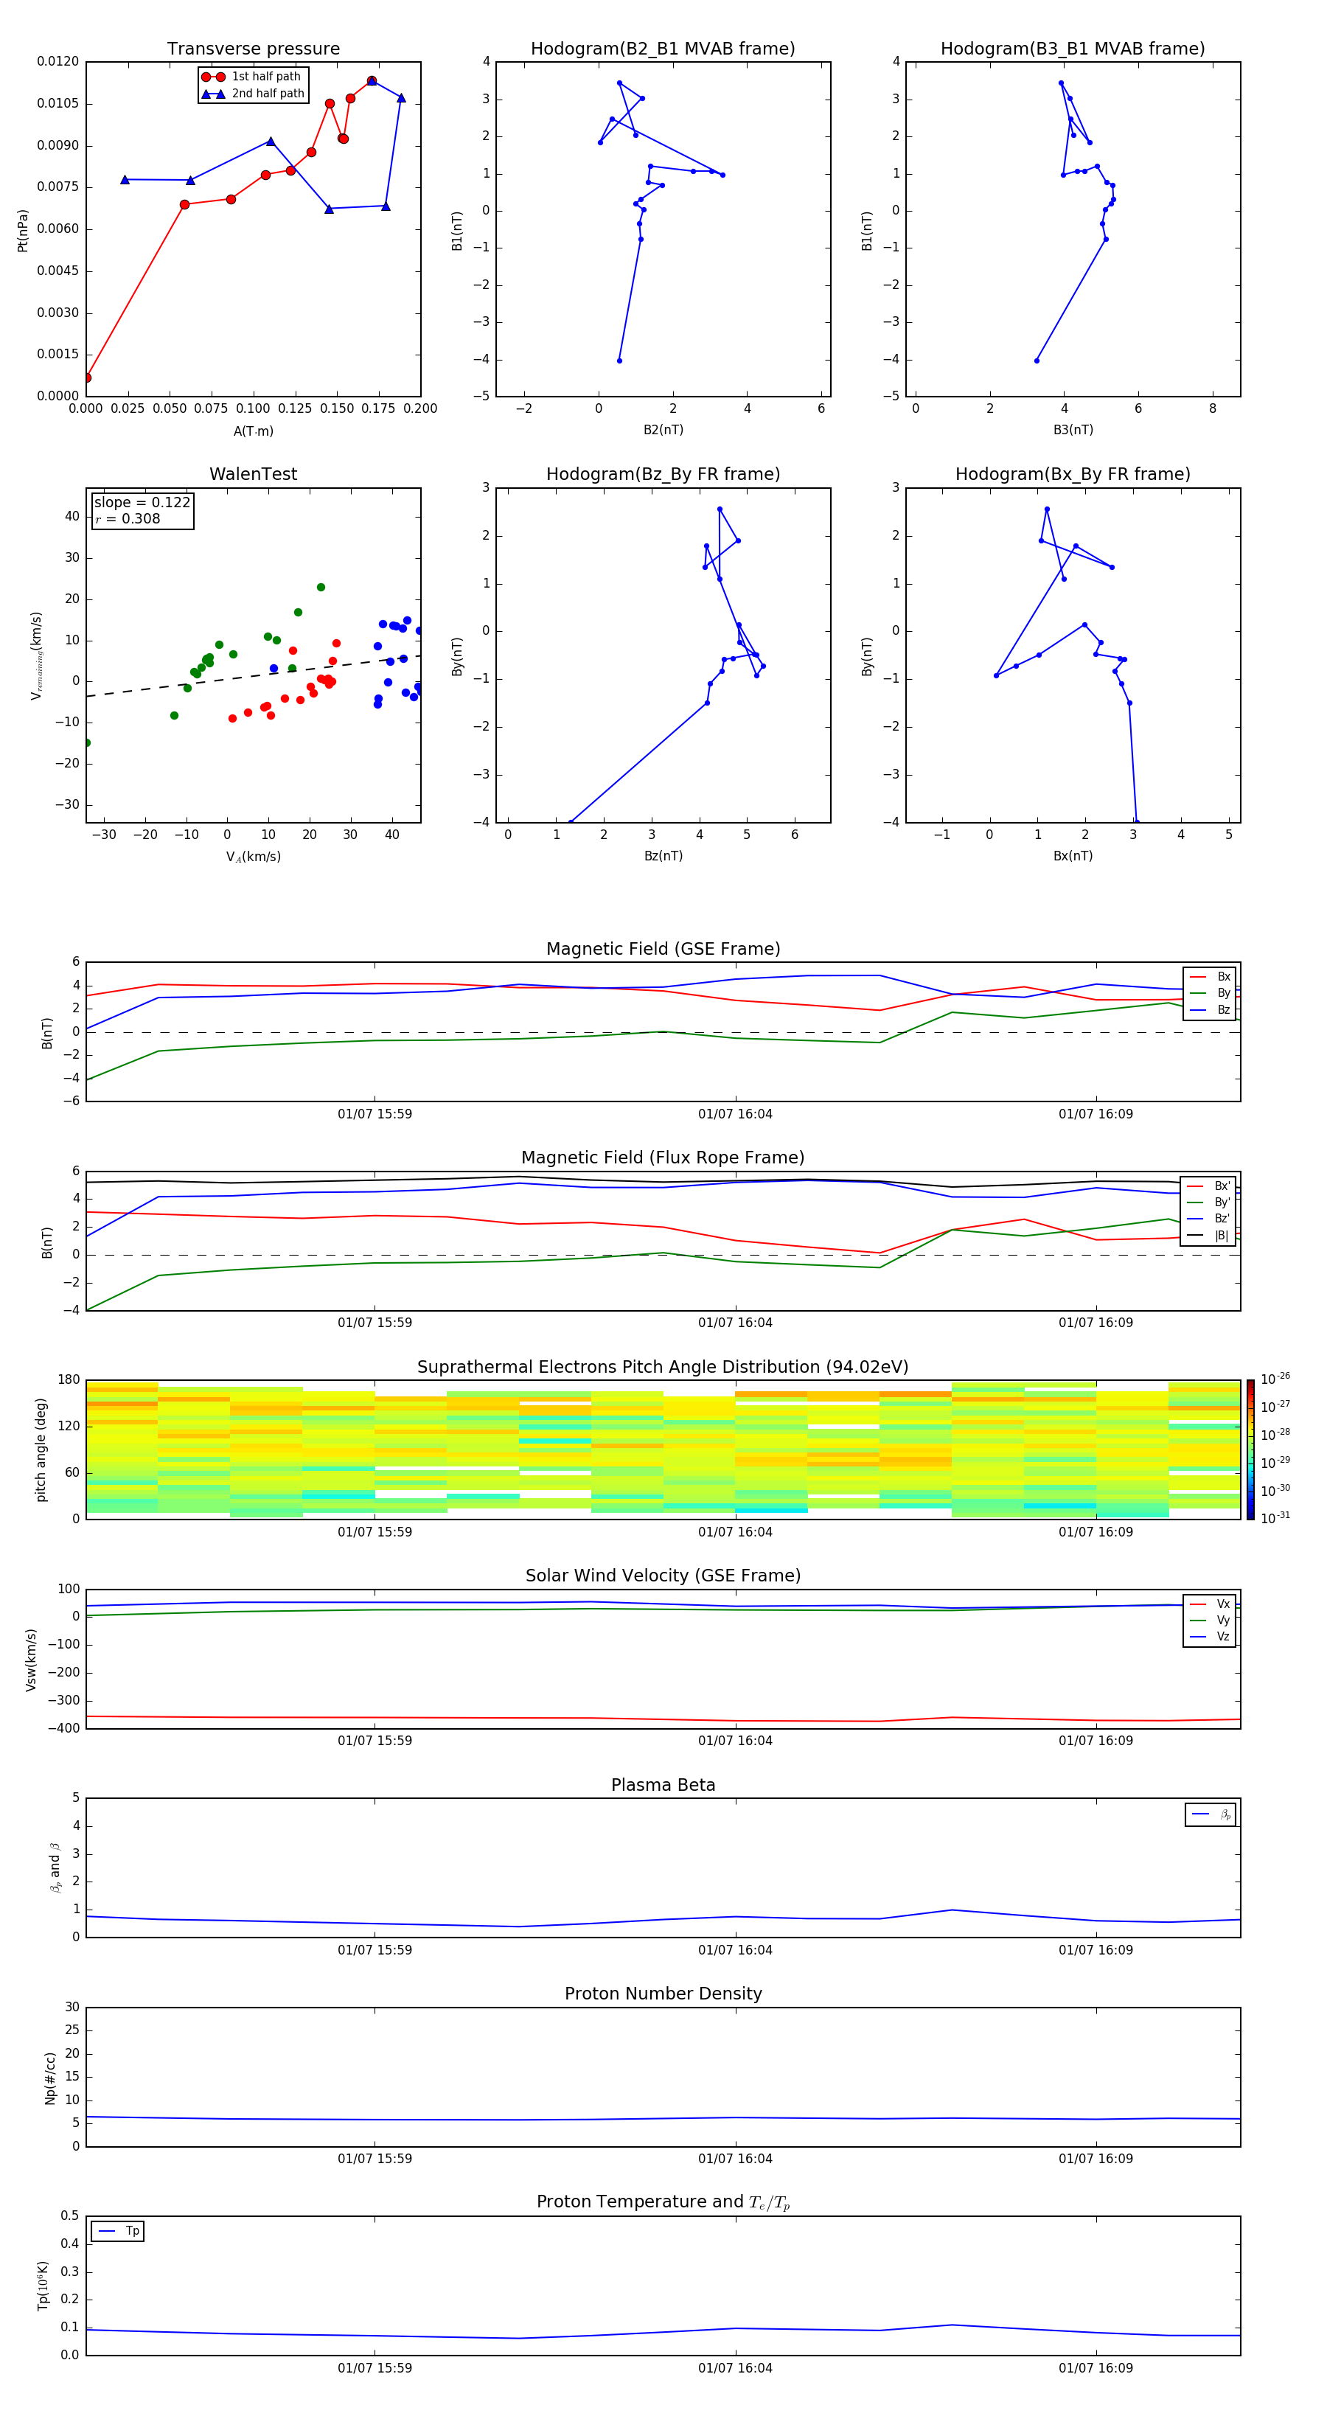1327x2433 pixels.
Task: Click 'Solar Wind Velocity (GSE Frame)' title
Action: [663, 1576]
